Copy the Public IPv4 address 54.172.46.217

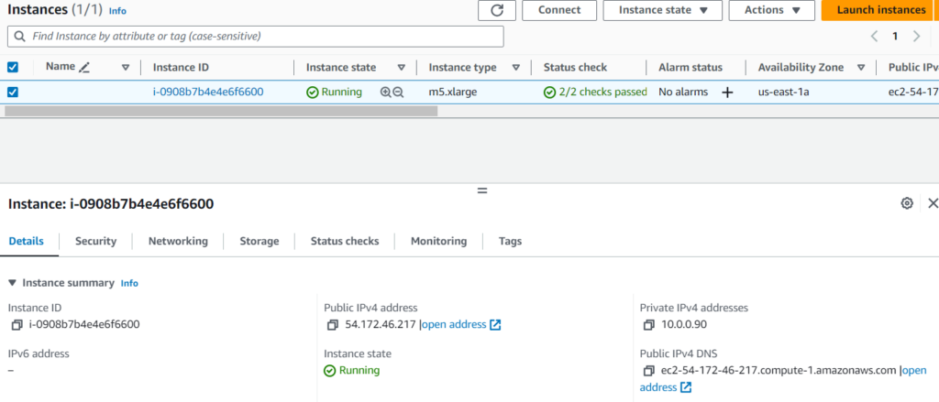pyautogui.click(x=333, y=325)
